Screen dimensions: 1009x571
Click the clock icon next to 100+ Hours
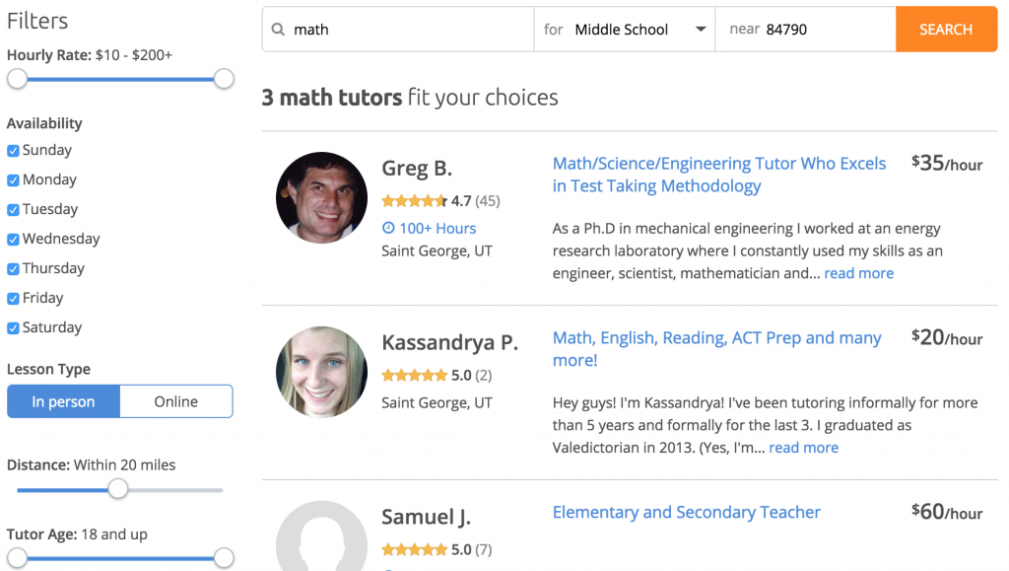click(388, 228)
